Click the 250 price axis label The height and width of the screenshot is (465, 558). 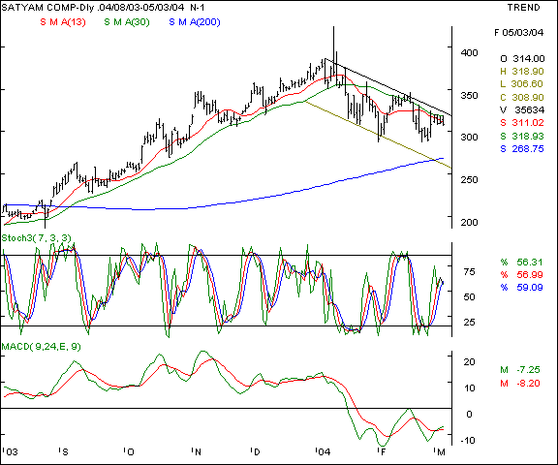pos(470,179)
